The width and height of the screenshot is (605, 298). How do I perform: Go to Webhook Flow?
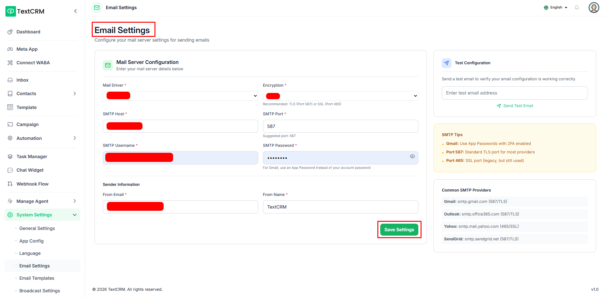(32, 184)
